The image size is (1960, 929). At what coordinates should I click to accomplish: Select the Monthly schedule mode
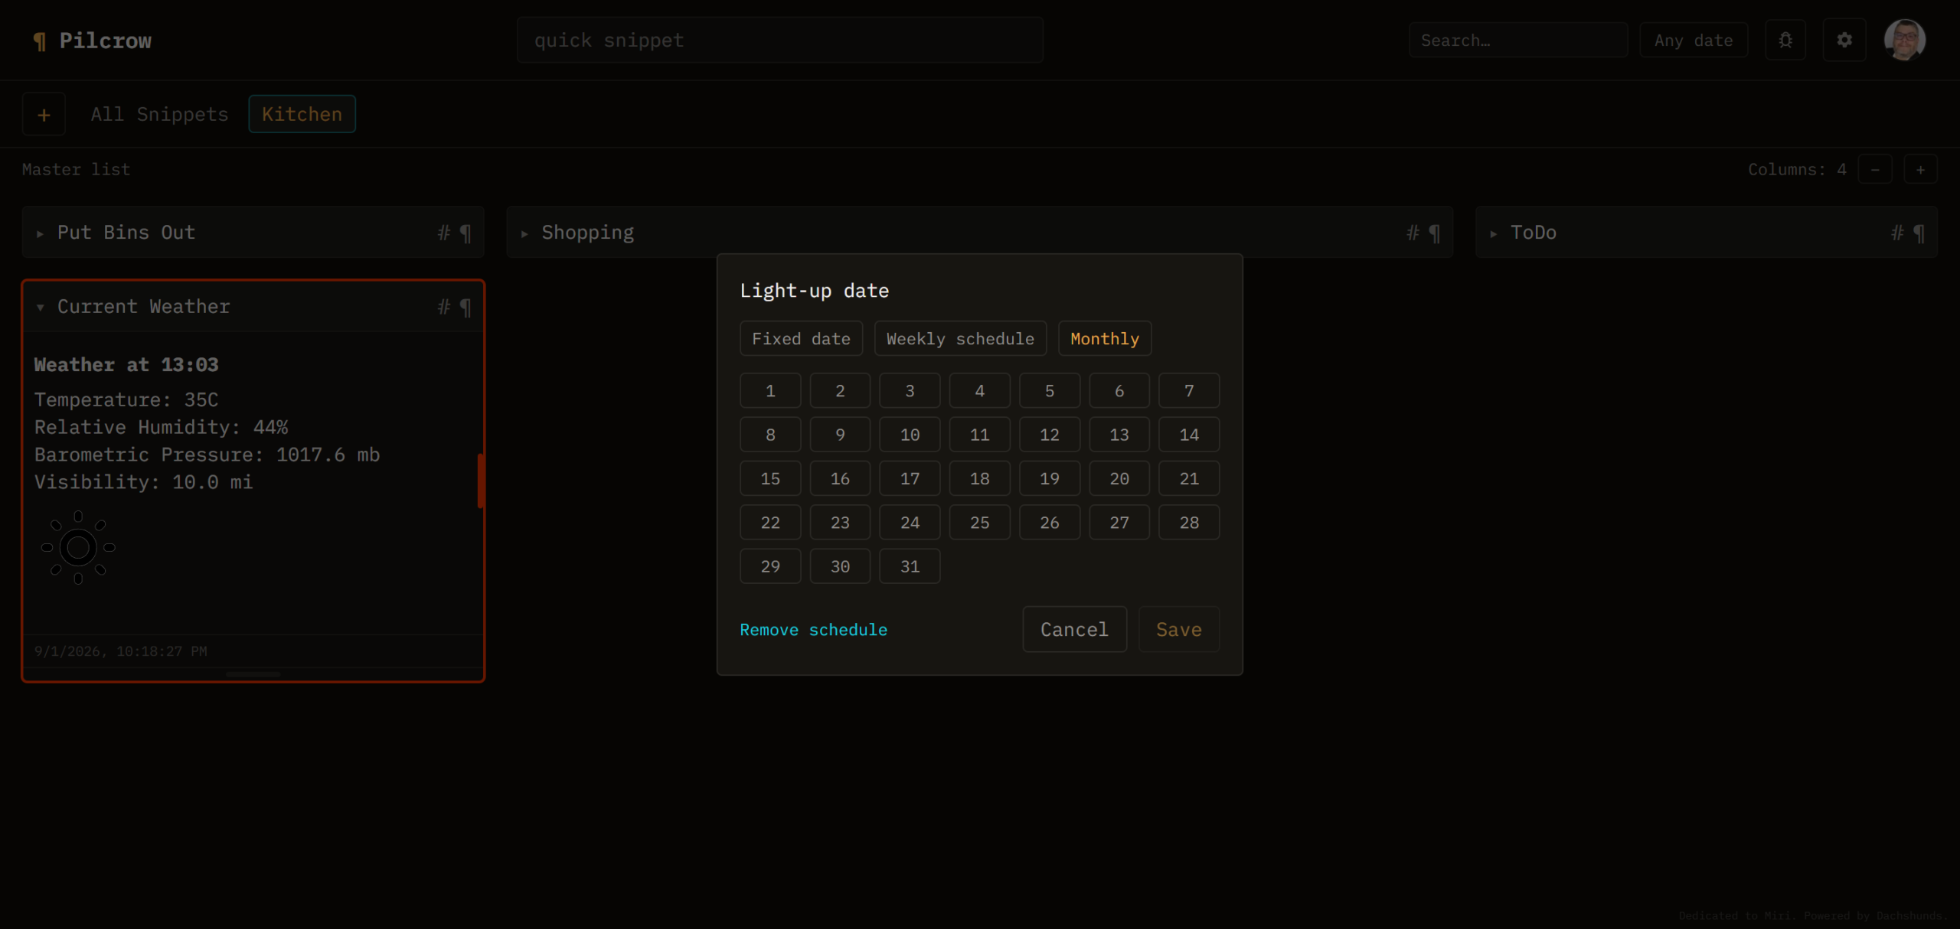point(1104,338)
